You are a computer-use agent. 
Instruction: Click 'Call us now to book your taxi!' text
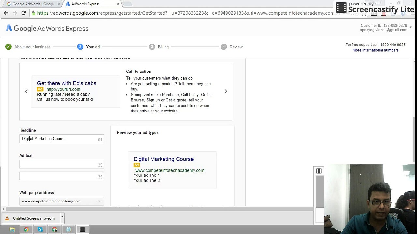[x=65, y=99]
